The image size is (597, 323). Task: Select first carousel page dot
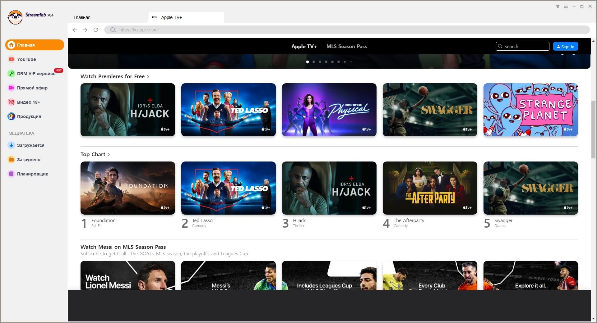308,62
